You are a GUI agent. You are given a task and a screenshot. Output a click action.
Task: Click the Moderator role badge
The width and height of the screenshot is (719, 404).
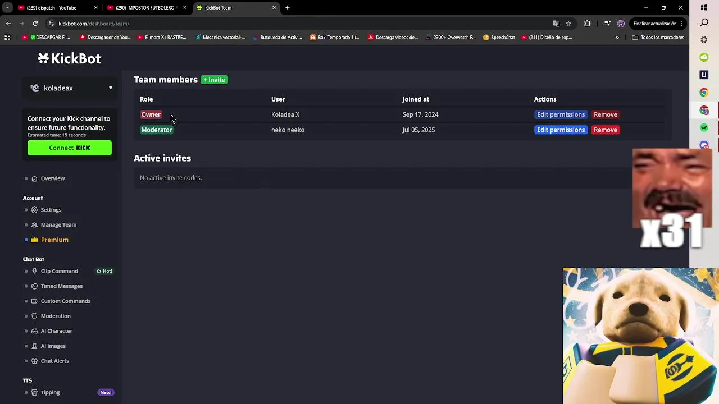coord(157,130)
